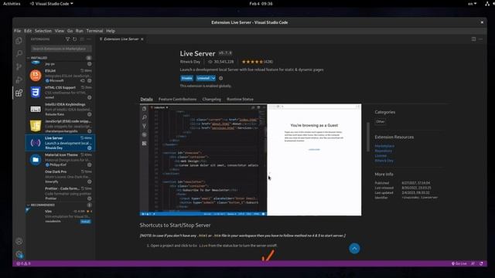Open errors and warnings in status bar
This screenshot has width=495, height=278.
point(23,263)
